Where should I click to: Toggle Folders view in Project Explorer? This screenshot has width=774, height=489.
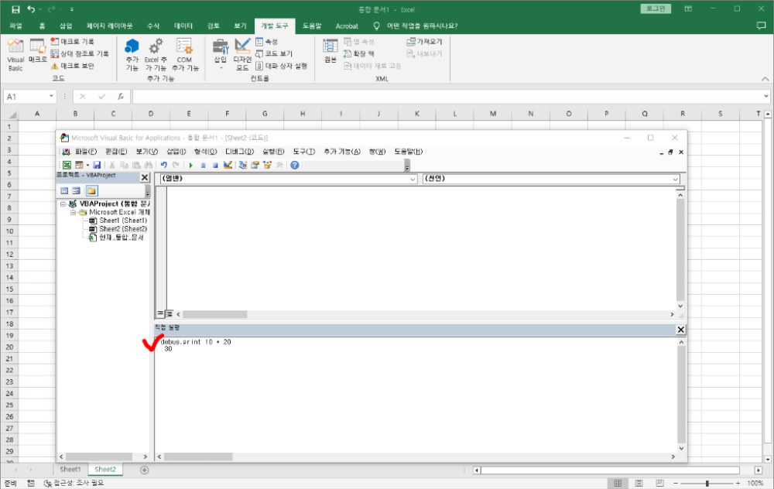(x=92, y=190)
